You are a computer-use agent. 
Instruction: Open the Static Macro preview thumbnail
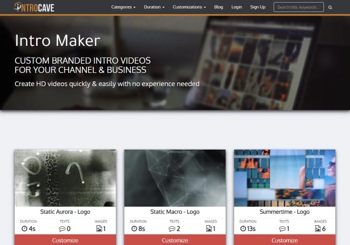pyautogui.click(x=175, y=178)
